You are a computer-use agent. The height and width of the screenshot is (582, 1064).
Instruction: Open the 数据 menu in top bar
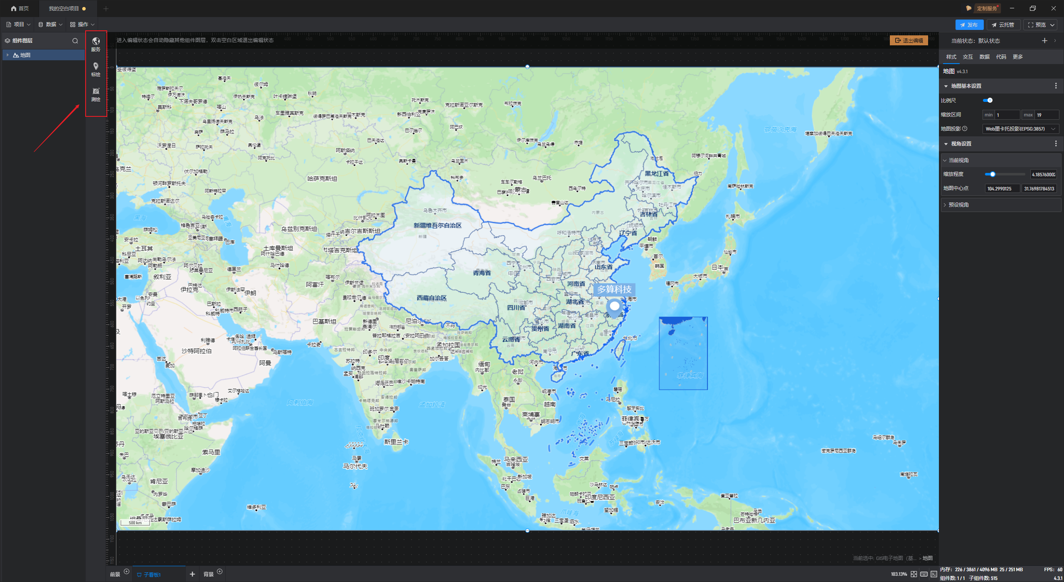(x=50, y=25)
